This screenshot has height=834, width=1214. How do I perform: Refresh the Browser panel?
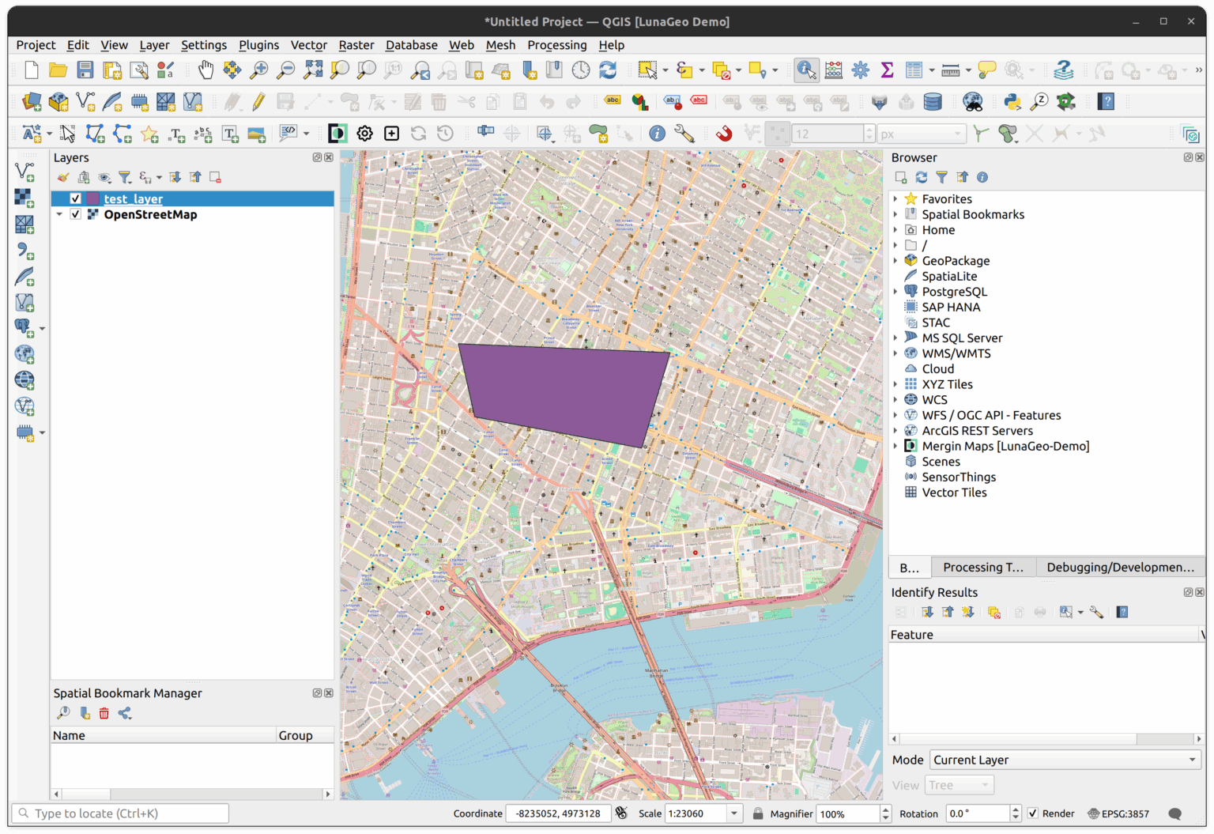point(922,178)
